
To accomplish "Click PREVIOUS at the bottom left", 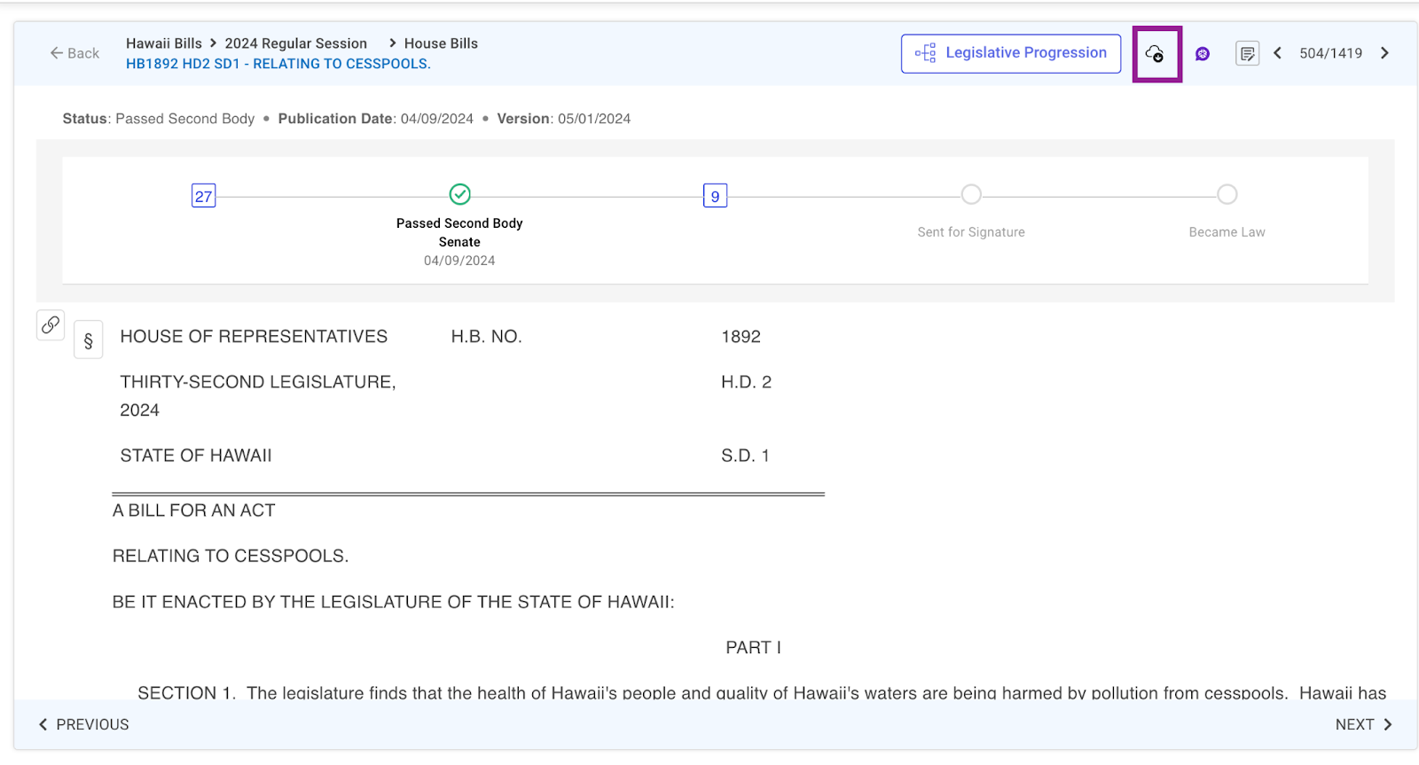I will tap(83, 724).
